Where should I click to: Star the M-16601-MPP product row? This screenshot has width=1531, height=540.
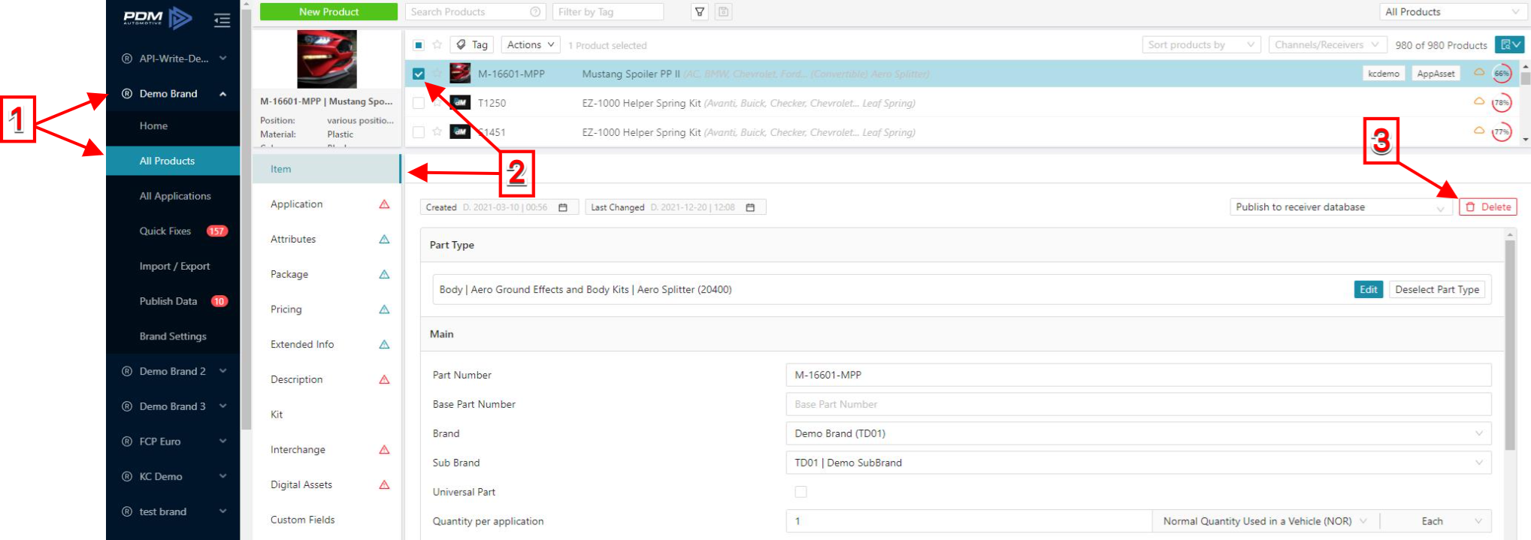(437, 74)
